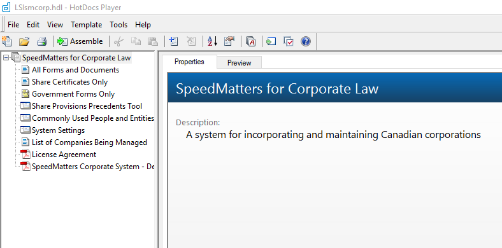502x248 pixels.
Task: Collapse the SpeedMatters for Corporate Law tree
Action: pyautogui.click(x=6, y=58)
